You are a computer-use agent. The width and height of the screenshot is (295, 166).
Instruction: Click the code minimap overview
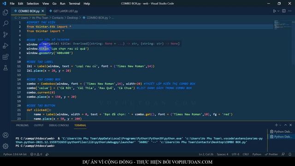point(282,24)
